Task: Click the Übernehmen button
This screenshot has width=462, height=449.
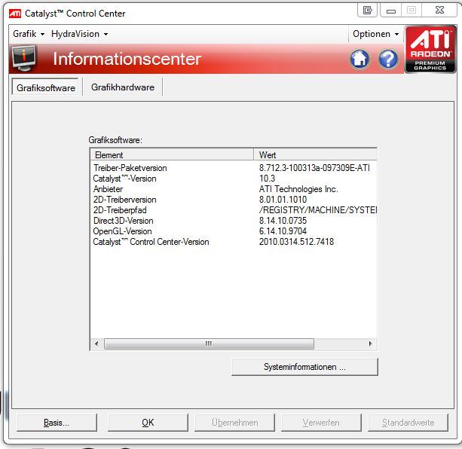Action: (x=235, y=423)
